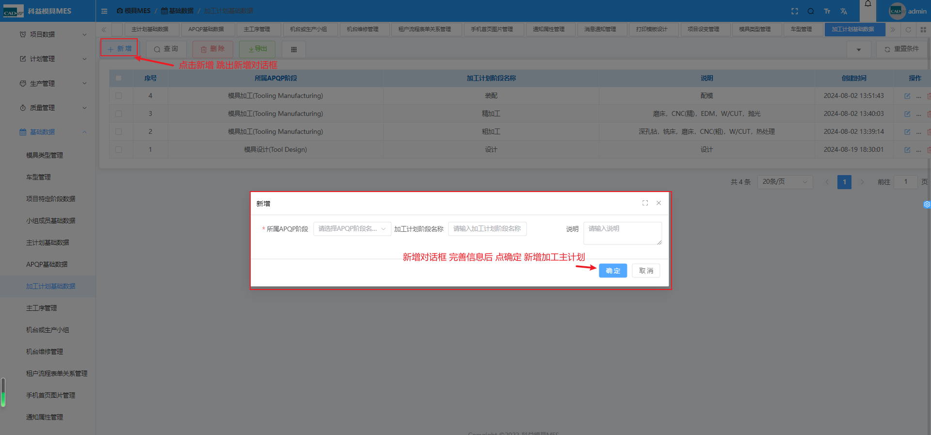Expand the filter dropdown arrow beside 重置条件
Viewport: 931px width, 435px height.
click(859, 49)
